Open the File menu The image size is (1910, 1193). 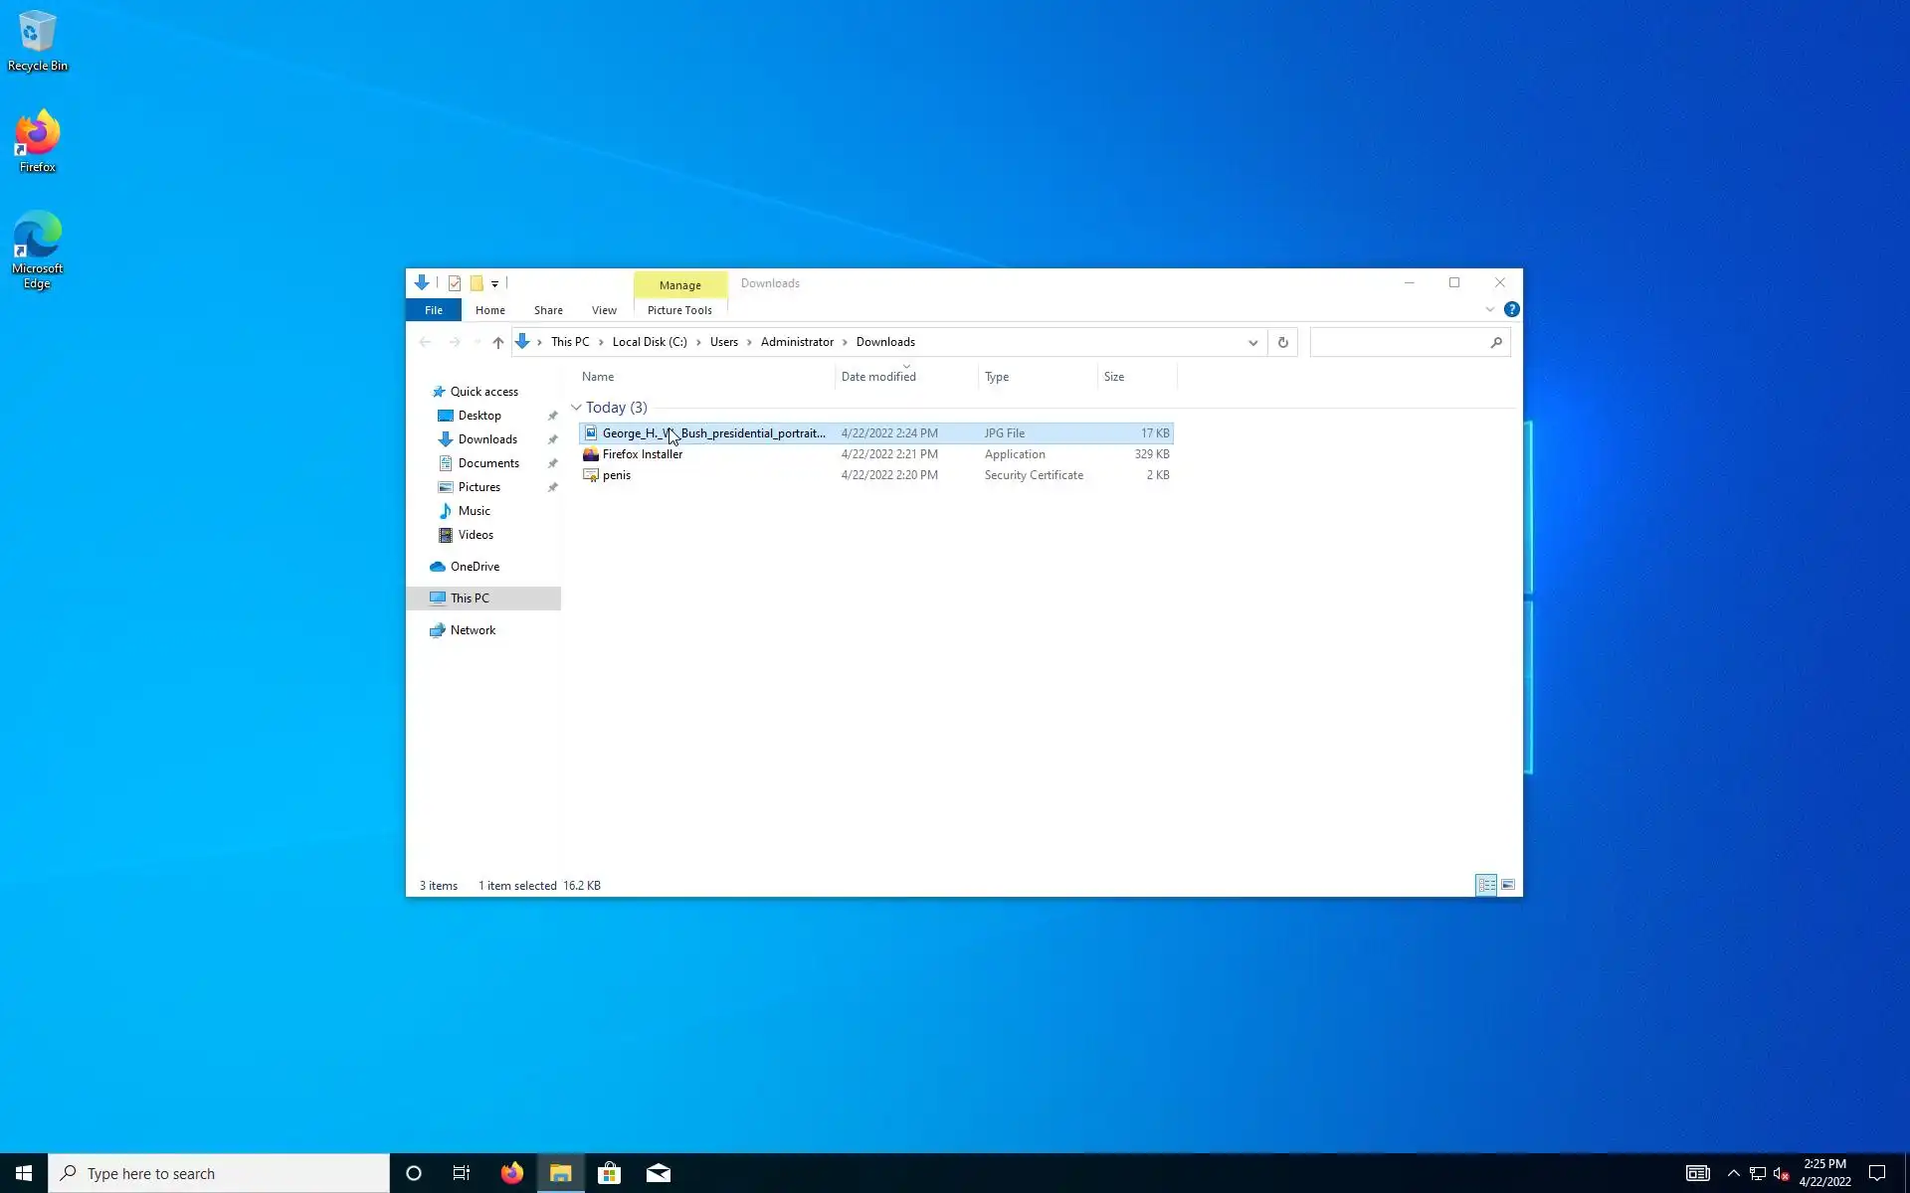point(434,310)
